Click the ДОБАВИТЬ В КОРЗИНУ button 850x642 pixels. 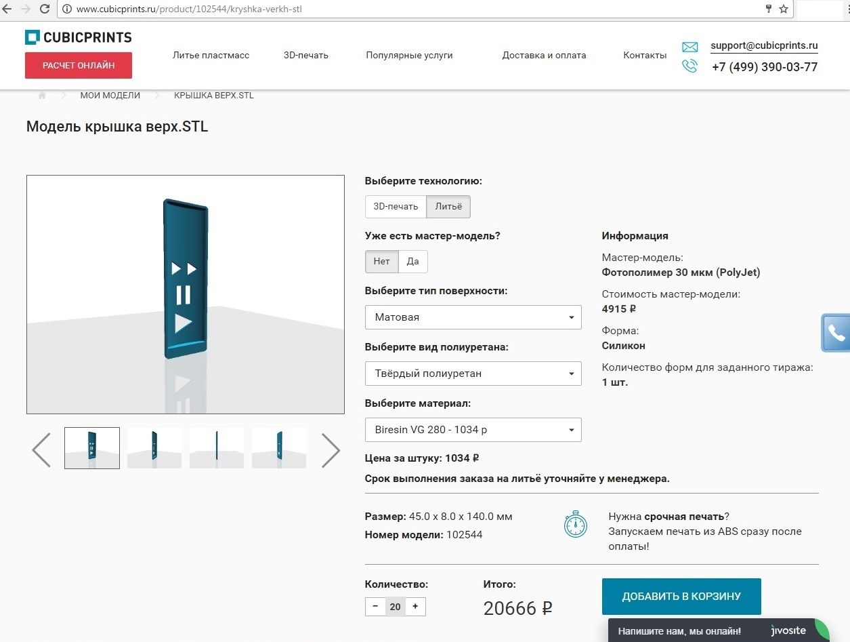coord(681,596)
